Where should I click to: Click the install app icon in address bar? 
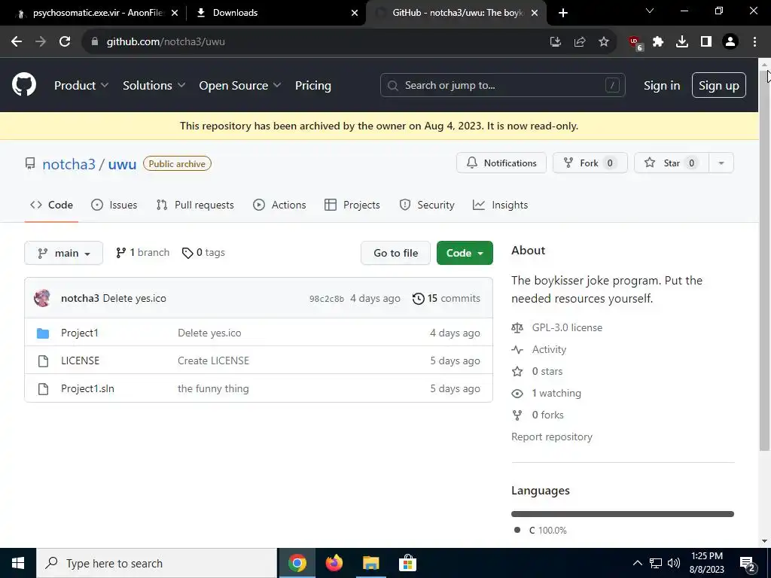tap(556, 42)
